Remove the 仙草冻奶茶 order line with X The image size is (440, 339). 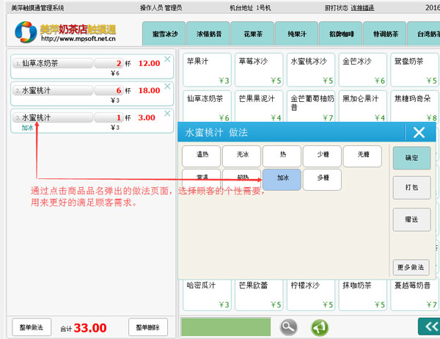[166, 58]
